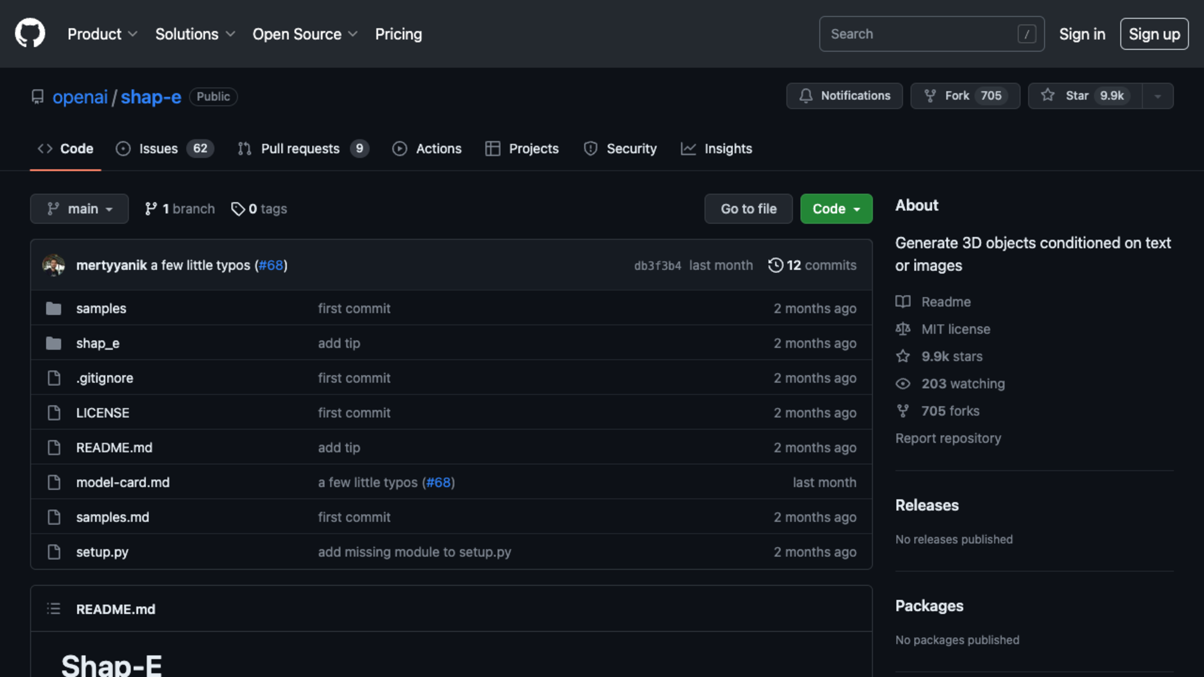Click the shap_e folder icon
Screen dimensions: 1204x677
pyautogui.click(x=54, y=344)
